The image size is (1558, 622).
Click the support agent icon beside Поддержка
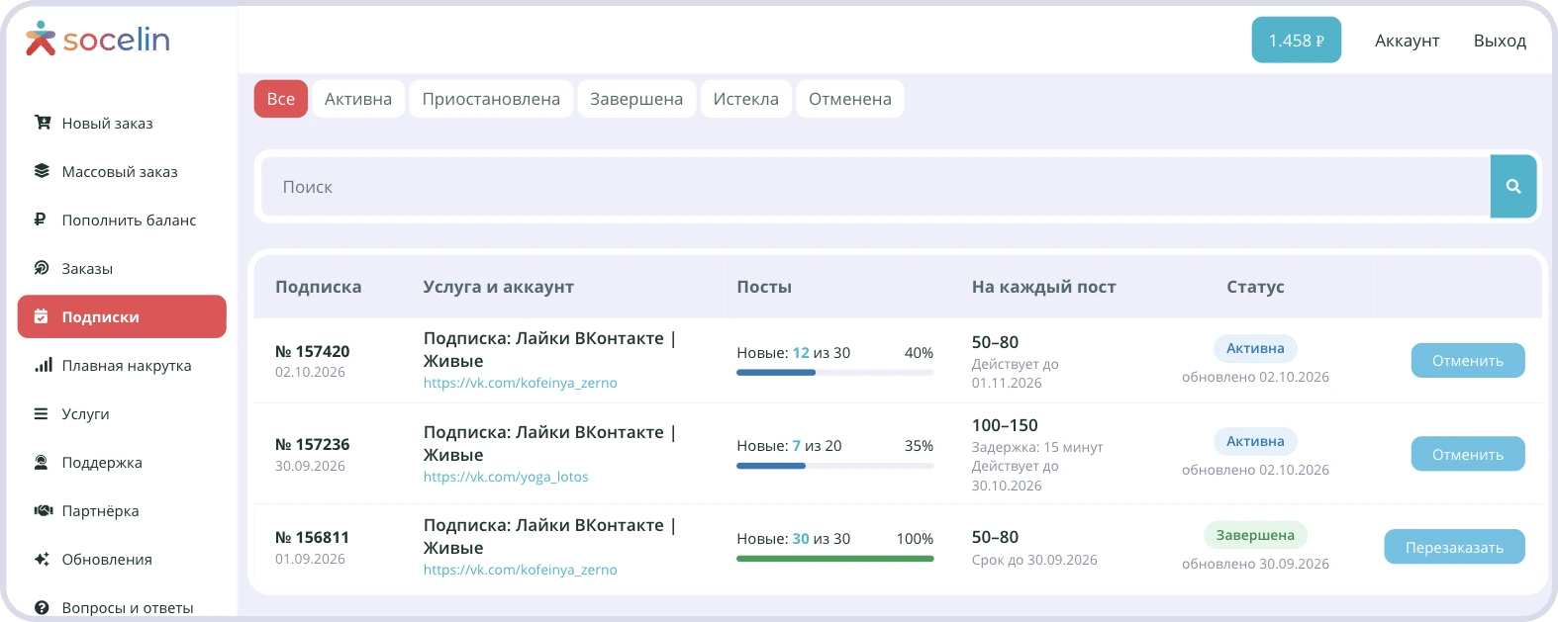tap(41, 462)
